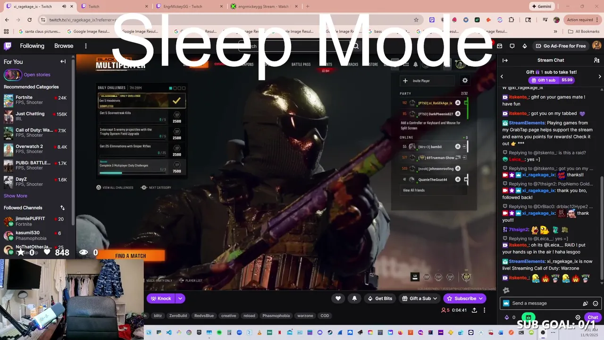The width and height of the screenshot is (604, 340).
Task: Open the Gemini button in Chrome
Action: point(541,7)
